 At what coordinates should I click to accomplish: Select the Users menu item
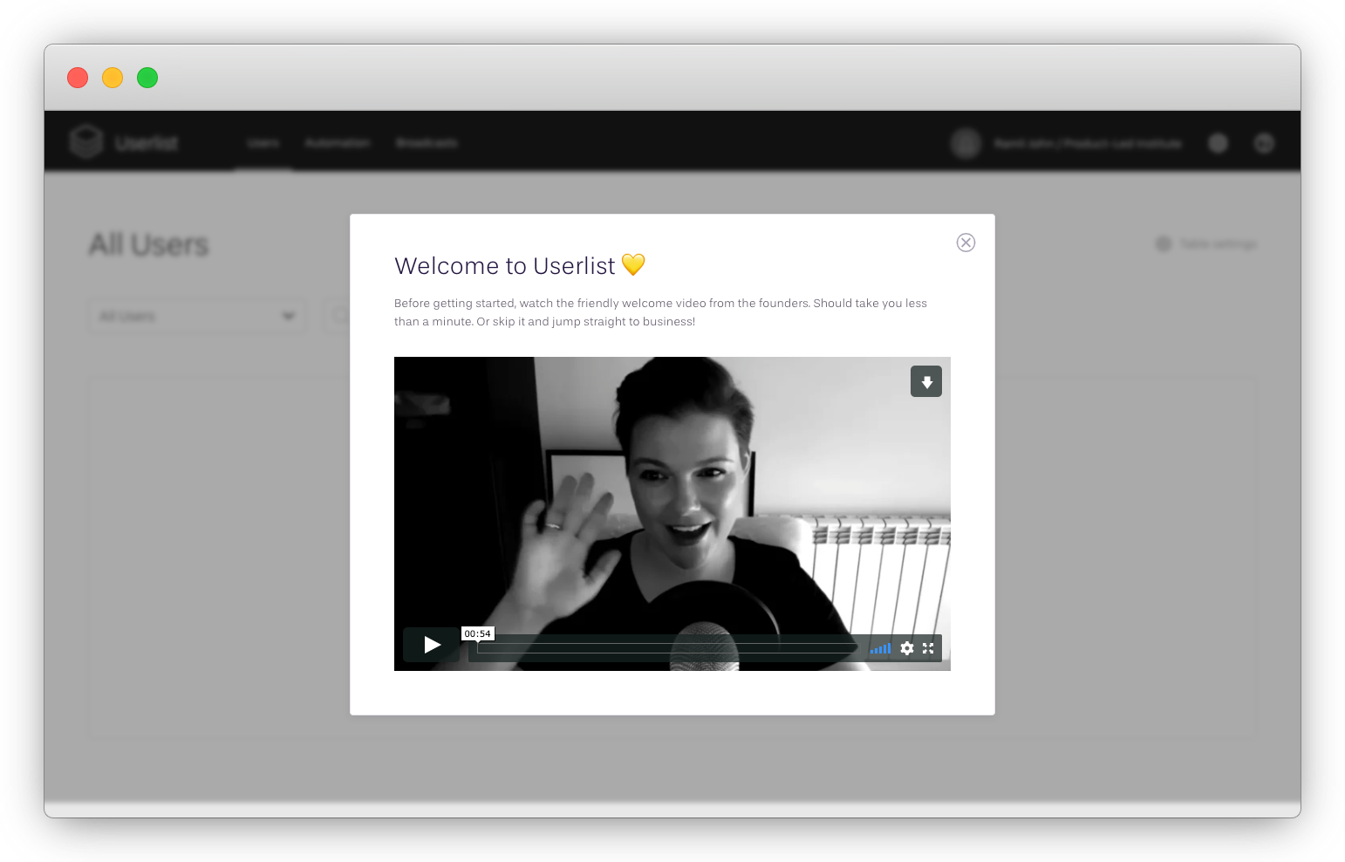[263, 143]
